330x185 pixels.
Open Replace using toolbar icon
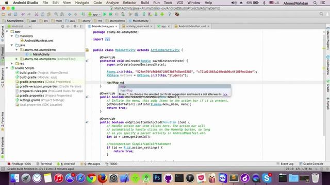pyautogui.click(x=62, y=14)
